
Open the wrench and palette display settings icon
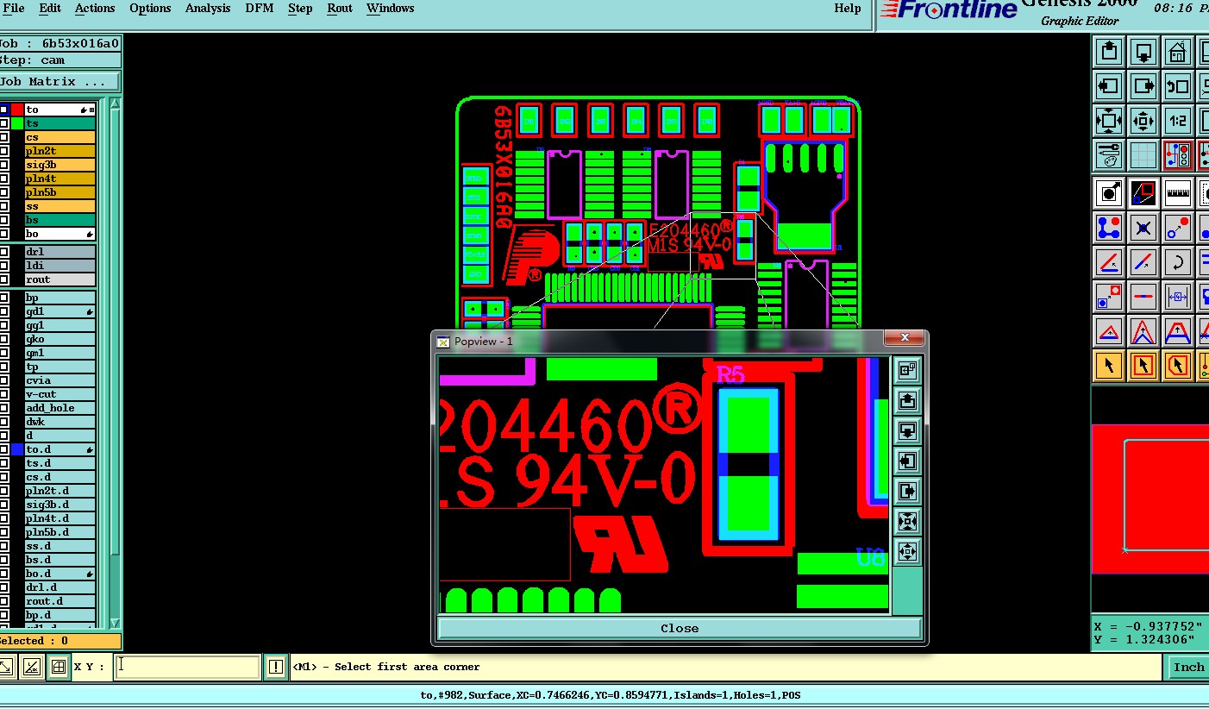point(1109,155)
